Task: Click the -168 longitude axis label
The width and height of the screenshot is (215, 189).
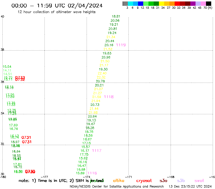Action: tap(171, 177)
